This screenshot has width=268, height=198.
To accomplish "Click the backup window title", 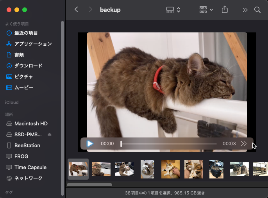I will click(x=110, y=10).
